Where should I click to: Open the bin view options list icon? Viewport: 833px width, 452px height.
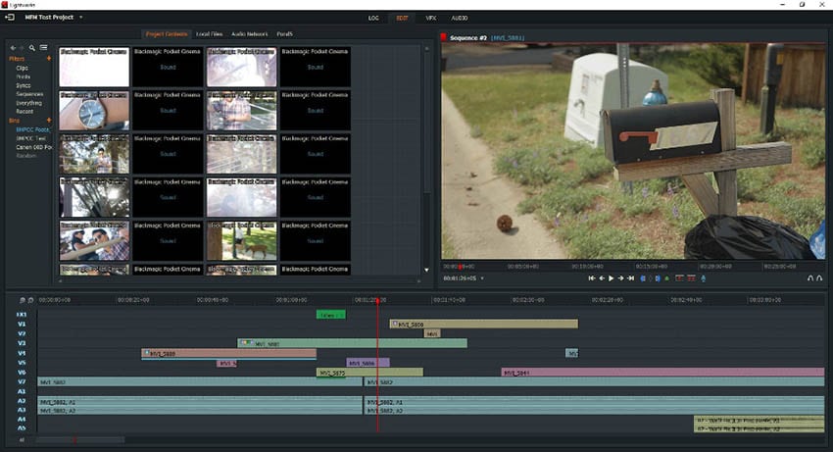43,48
